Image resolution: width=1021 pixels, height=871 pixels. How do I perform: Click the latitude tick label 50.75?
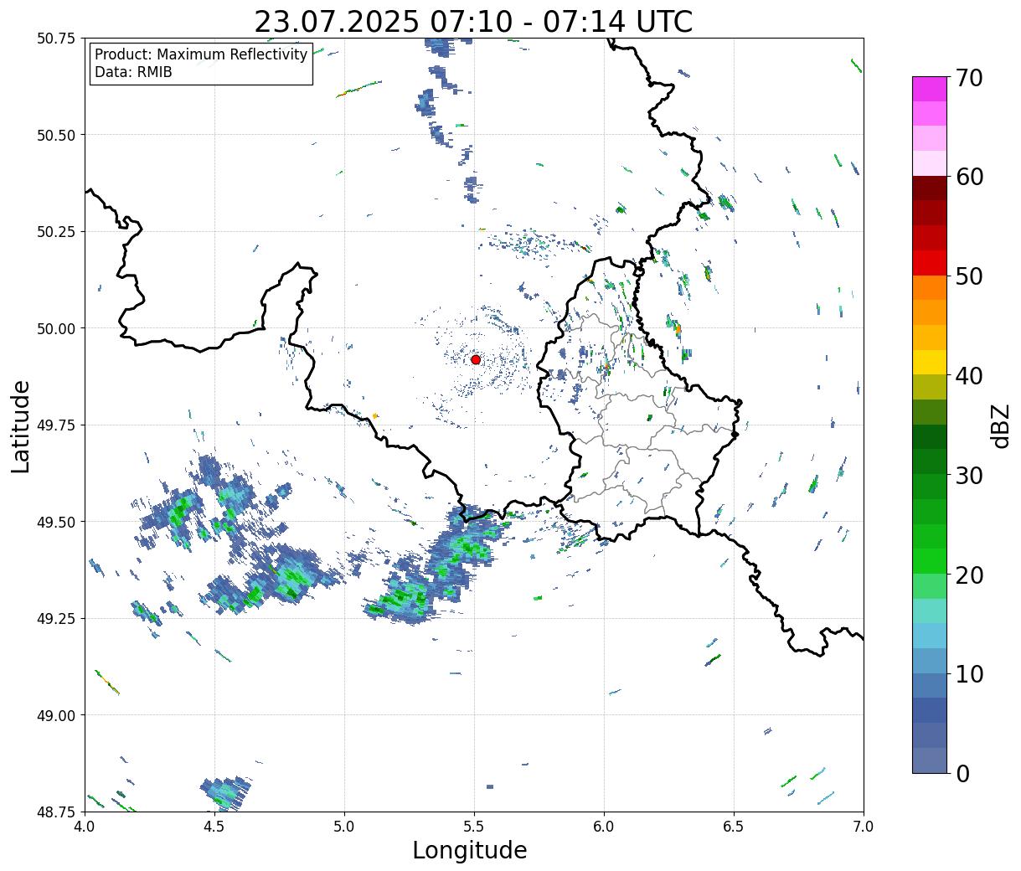[x=56, y=39]
